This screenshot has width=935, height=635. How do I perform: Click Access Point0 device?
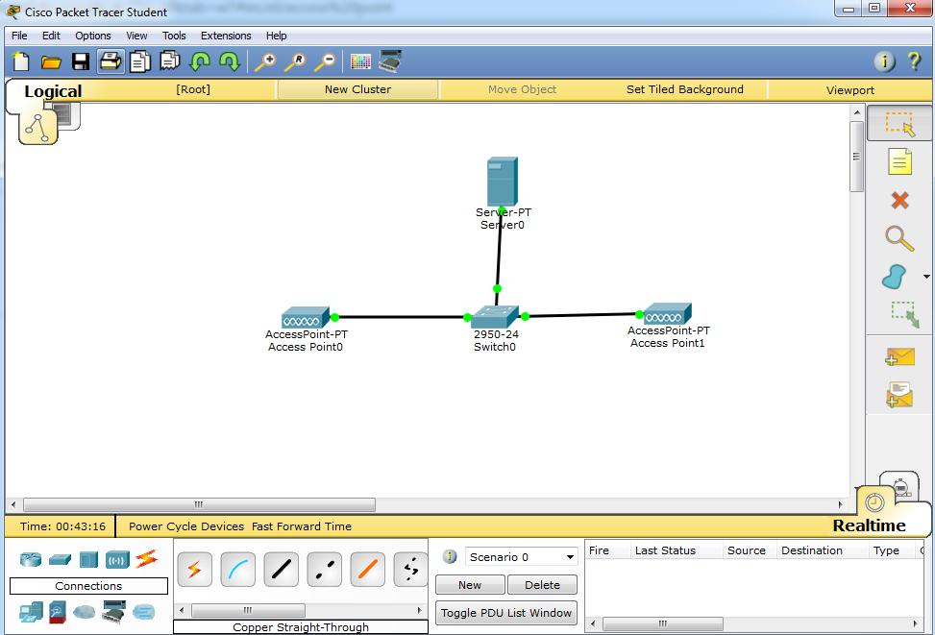tap(306, 317)
